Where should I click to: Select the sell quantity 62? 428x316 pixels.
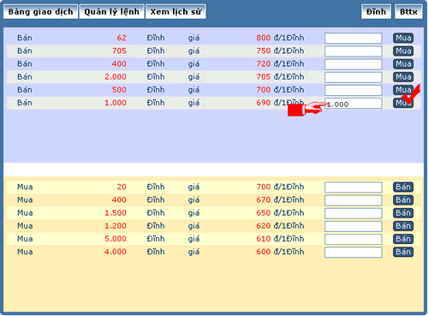tap(122, 38)
